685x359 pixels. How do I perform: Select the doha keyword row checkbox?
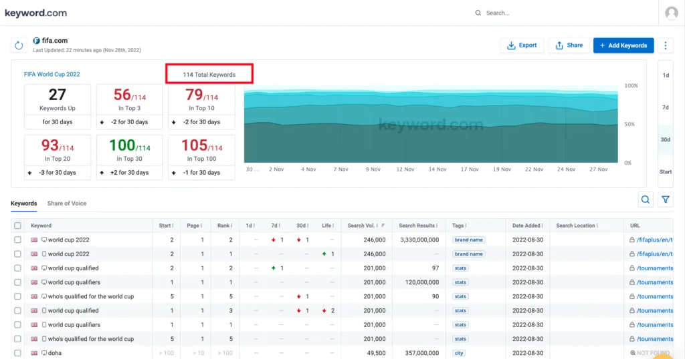(18, 353)
